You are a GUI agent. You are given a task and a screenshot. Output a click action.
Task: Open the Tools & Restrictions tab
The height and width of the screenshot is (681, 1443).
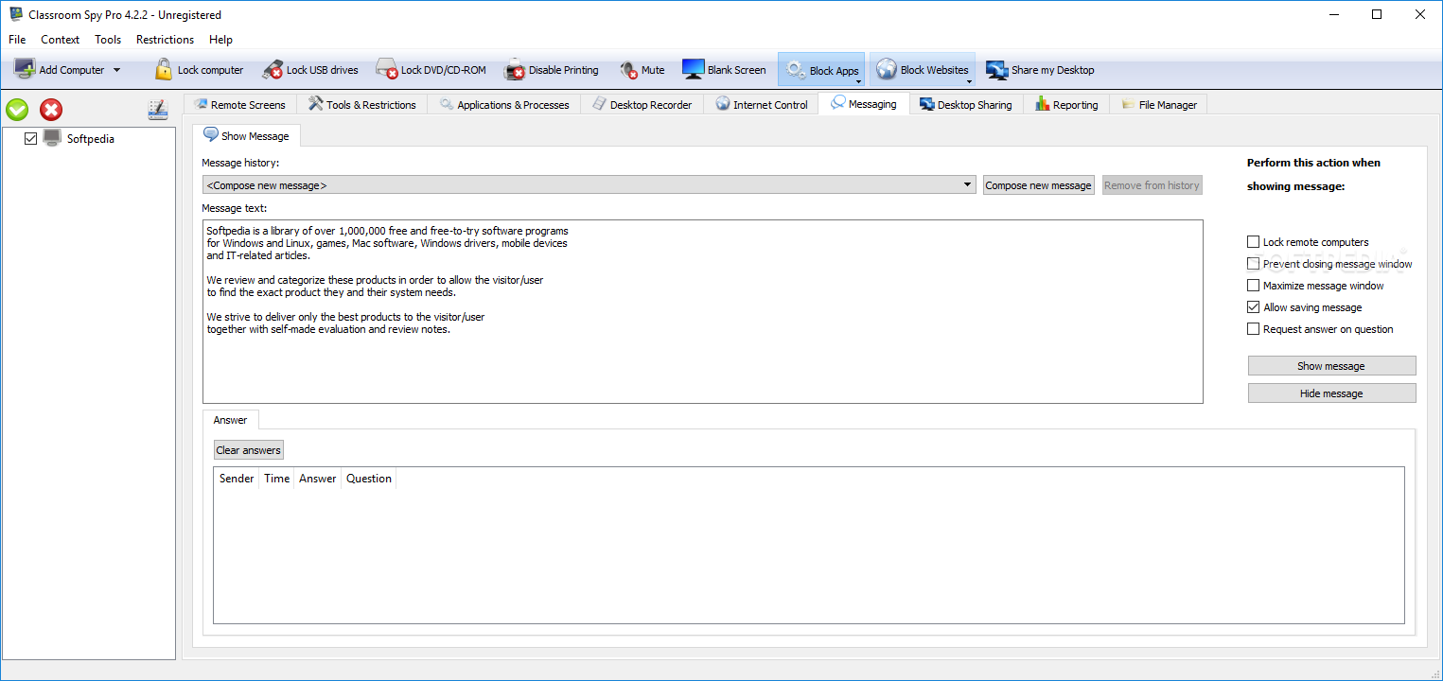362,104
